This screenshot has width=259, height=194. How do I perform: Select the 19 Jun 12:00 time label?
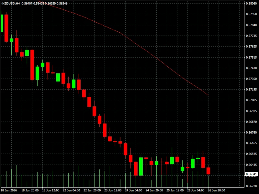[x=51, y=190]
